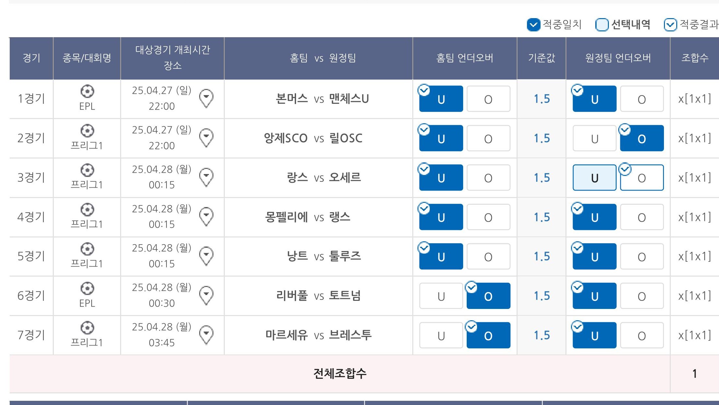Select home team O for 본머스 match

click(488, 99)
